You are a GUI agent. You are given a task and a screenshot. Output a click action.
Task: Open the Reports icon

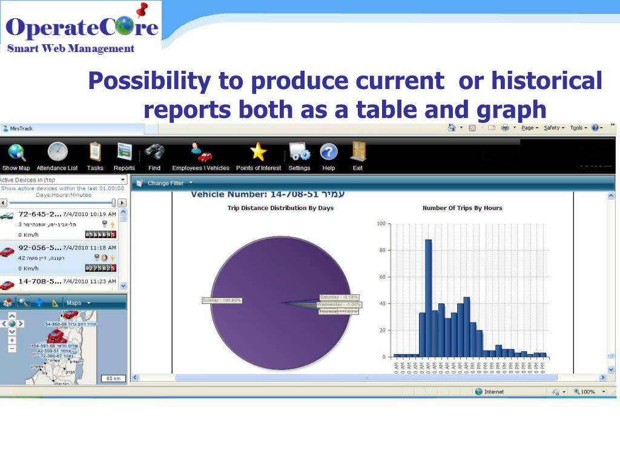(124, 152)
